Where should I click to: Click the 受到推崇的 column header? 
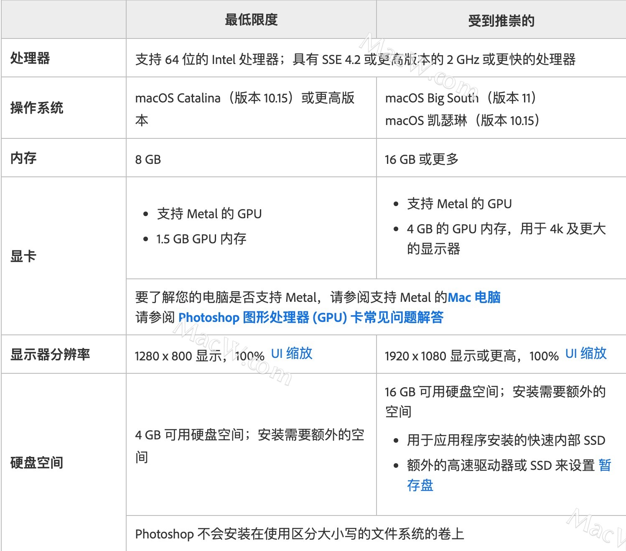point(501,20)
